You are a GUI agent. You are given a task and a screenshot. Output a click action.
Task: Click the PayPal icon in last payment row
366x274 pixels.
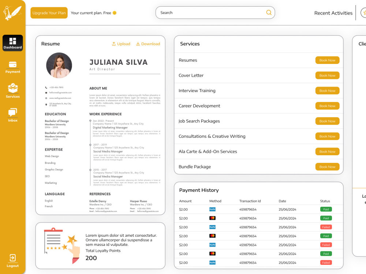[x=212, y=263]
